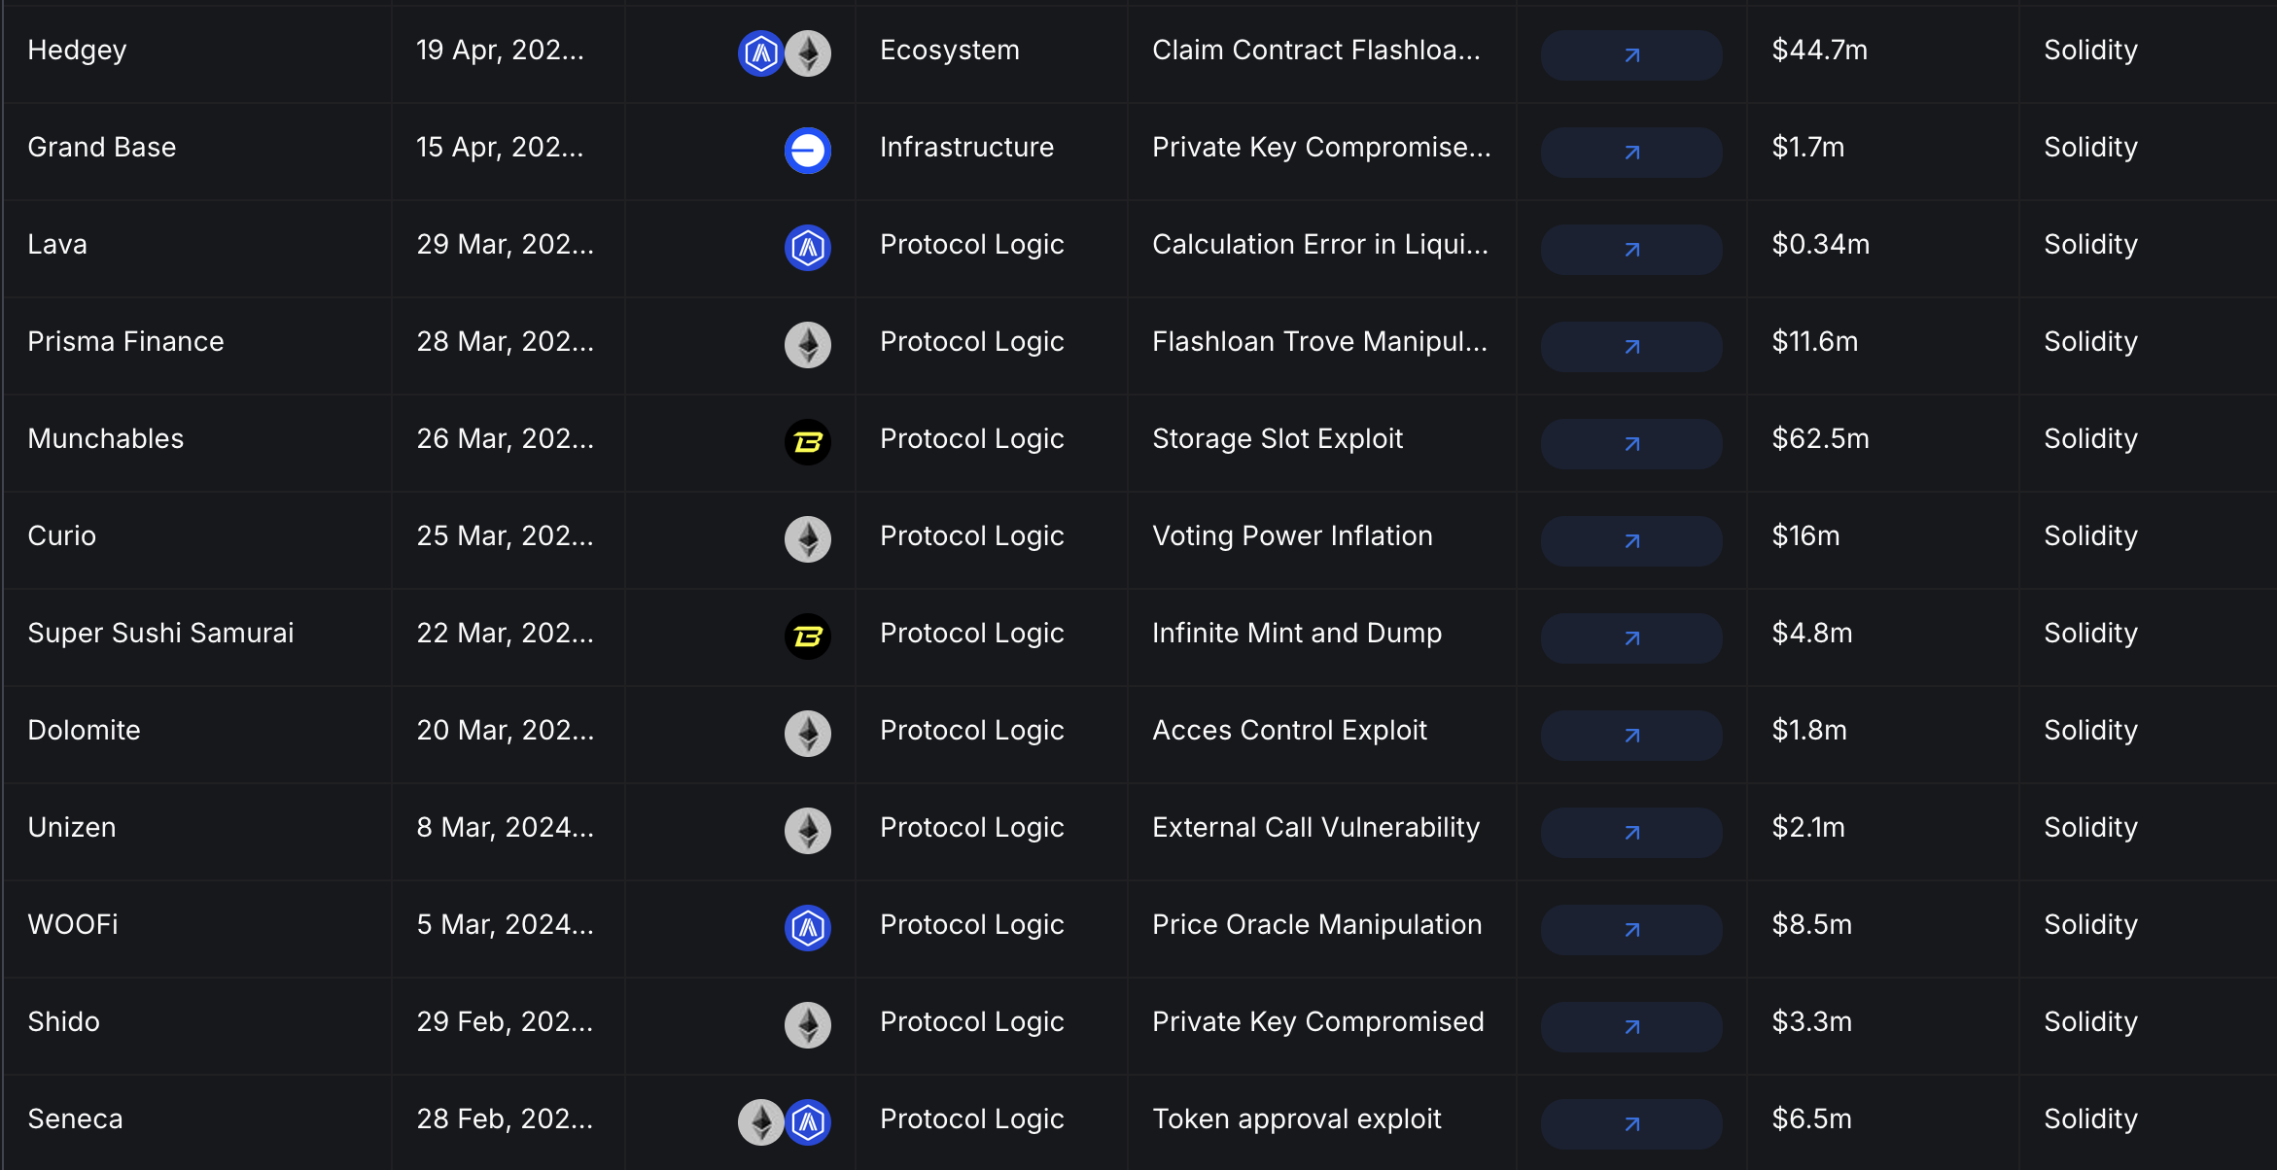Open the Shido exploit link button
The width and height of the screenshot is (2277, 1170).
point(1631,1027)
